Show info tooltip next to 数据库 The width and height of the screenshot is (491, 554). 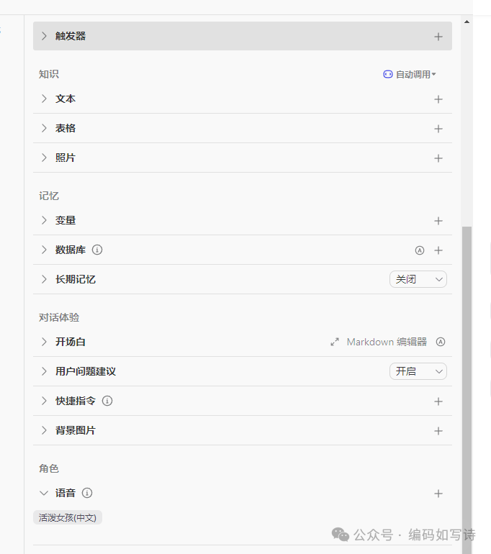coord(97,250)
